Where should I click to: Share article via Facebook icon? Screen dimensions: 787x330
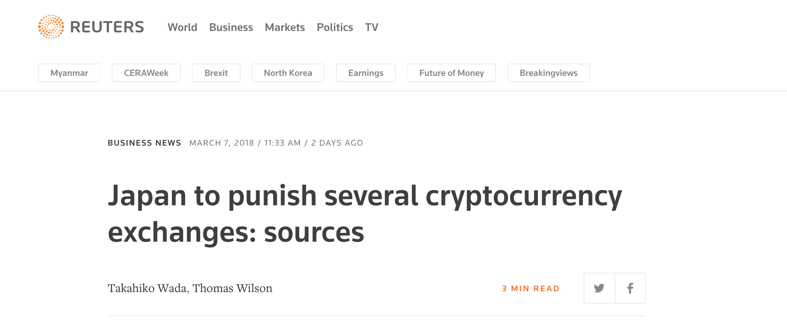pos(630,288)
